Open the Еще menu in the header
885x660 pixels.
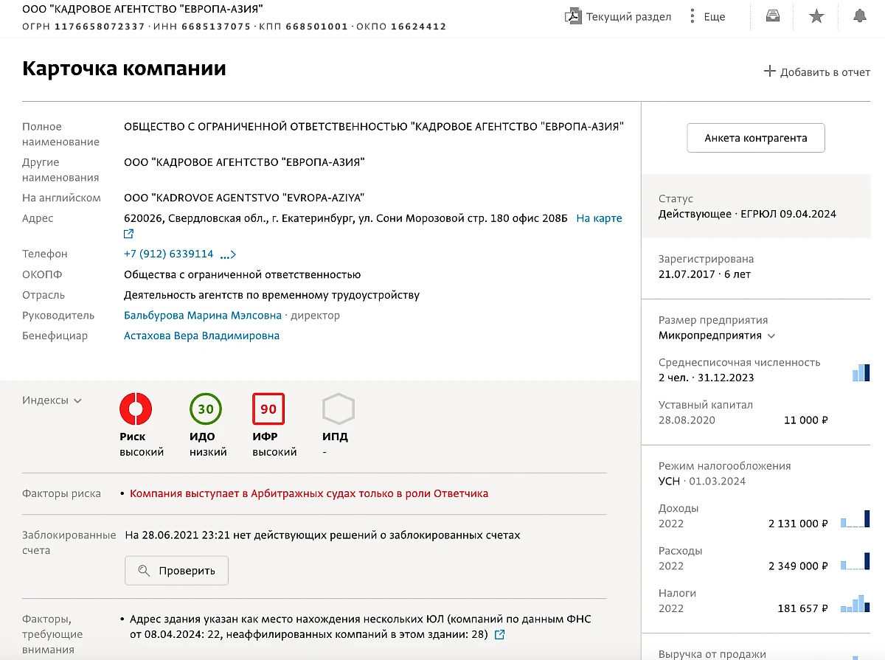[707, 16]
